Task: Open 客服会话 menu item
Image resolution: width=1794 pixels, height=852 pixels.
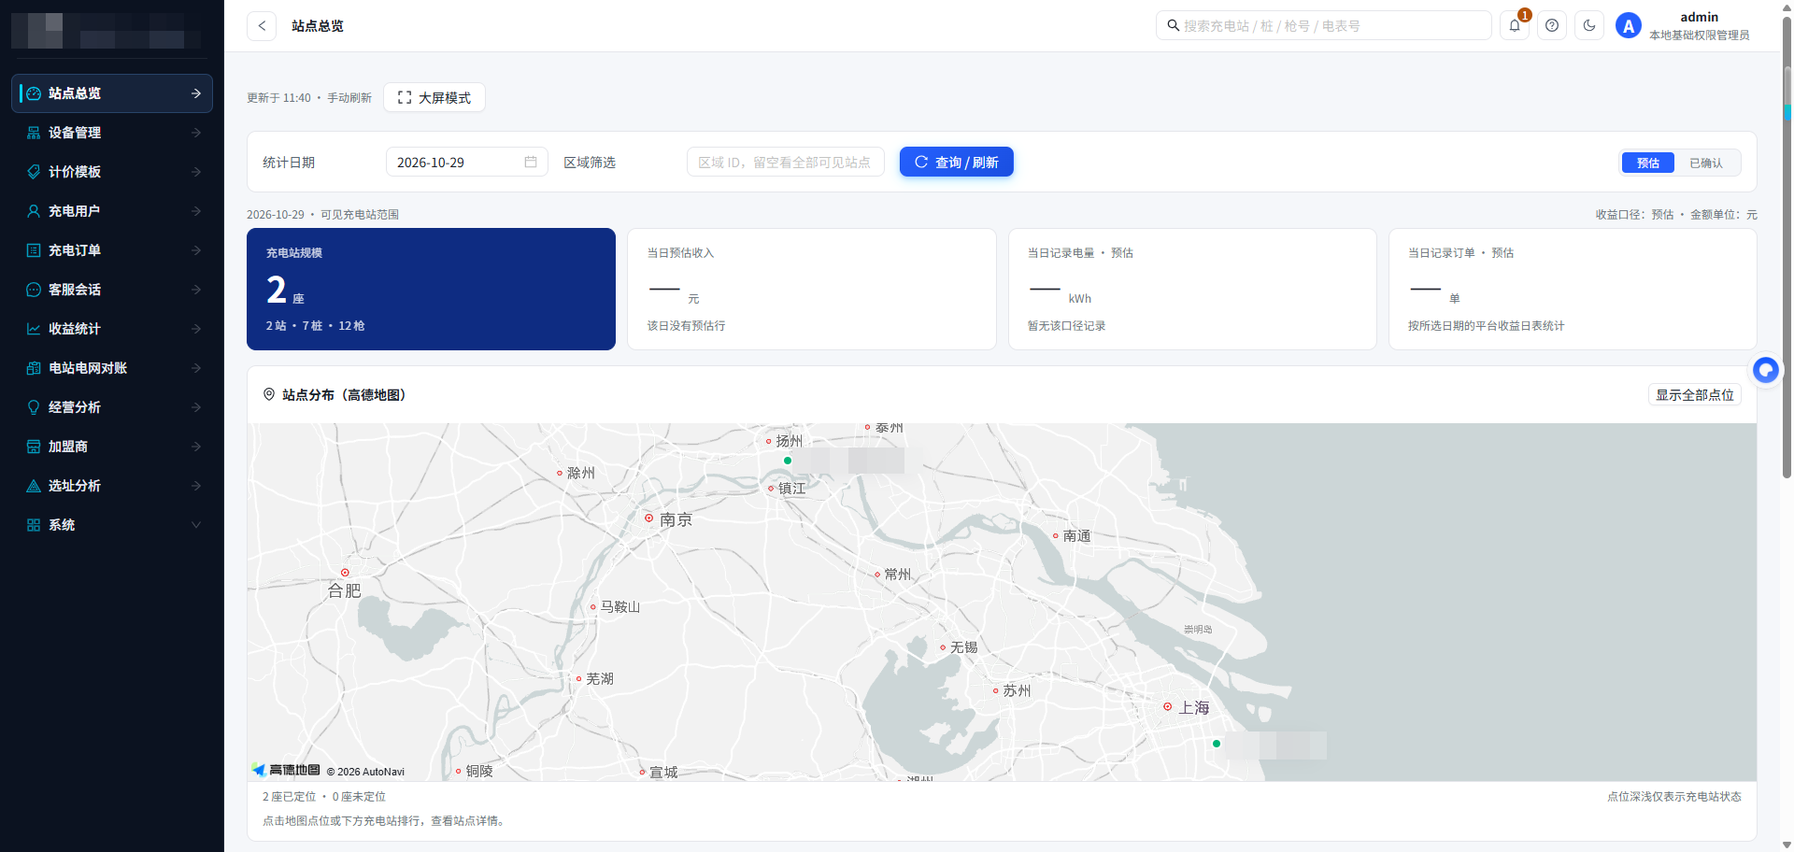Action: pos(112,290)
